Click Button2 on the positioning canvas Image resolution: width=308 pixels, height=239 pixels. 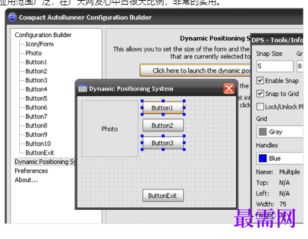(163, 125)
